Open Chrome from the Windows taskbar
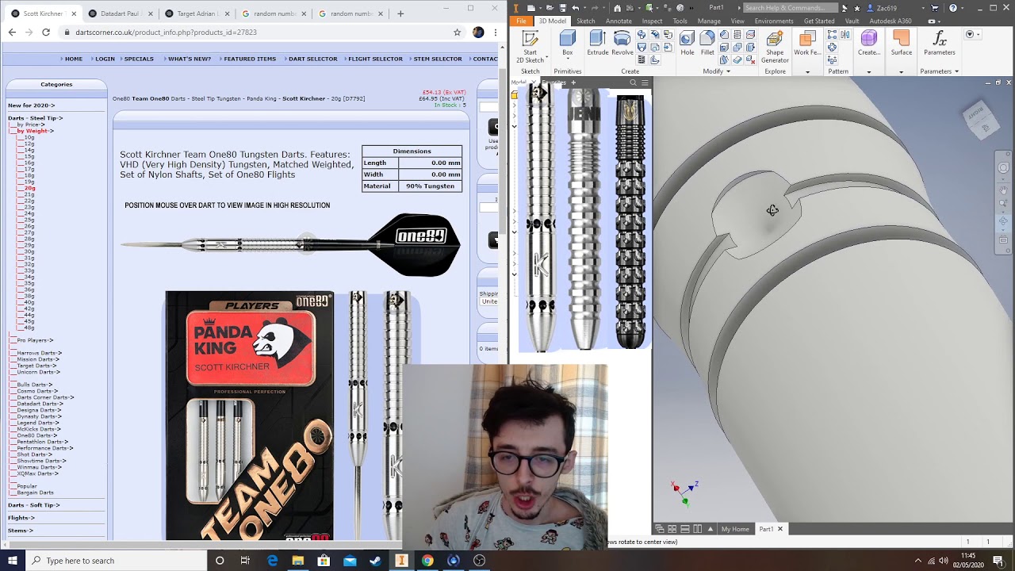 tap(427, 561)
